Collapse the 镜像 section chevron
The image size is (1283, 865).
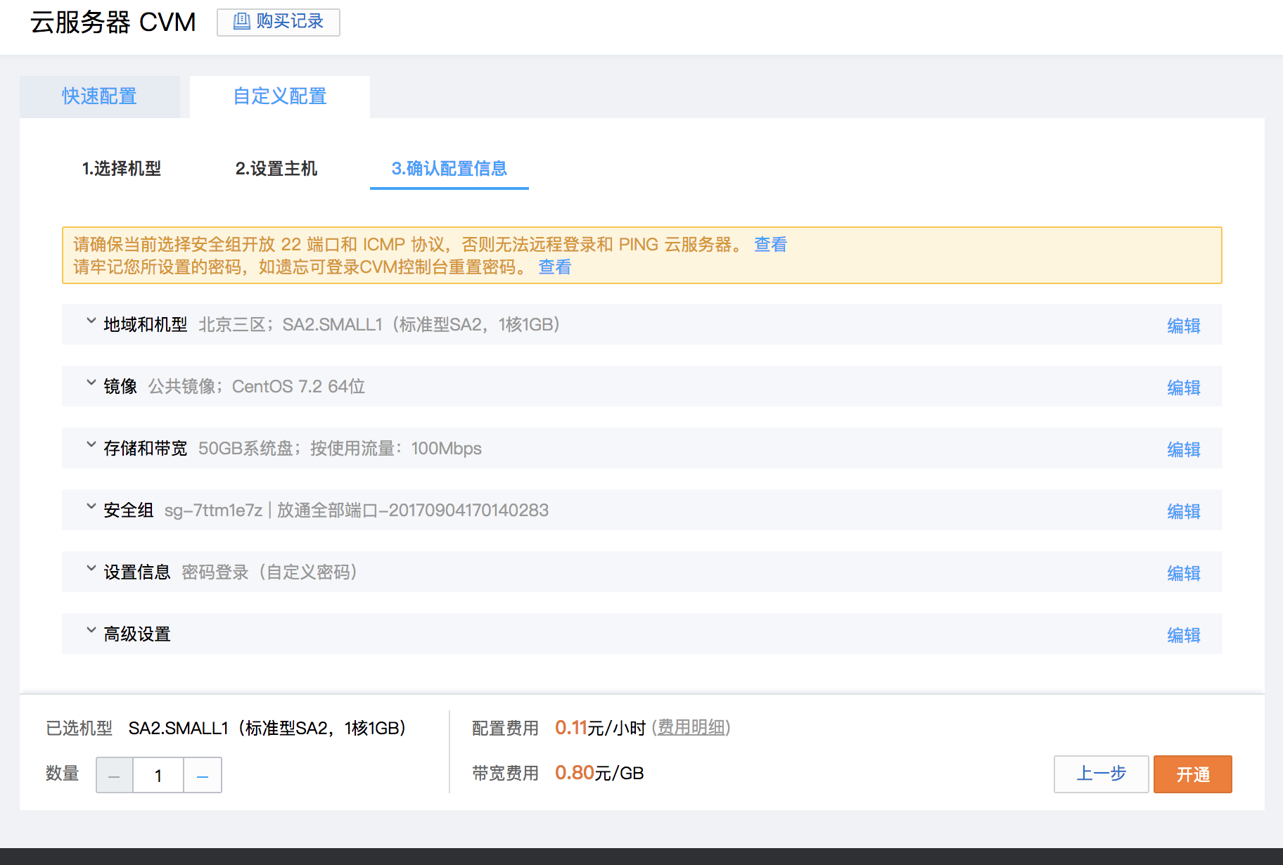point(91,383)
